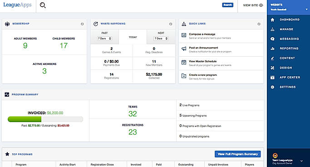Open the Past 7 Days dropdown
310x167 pixels.
coord(104,38)
